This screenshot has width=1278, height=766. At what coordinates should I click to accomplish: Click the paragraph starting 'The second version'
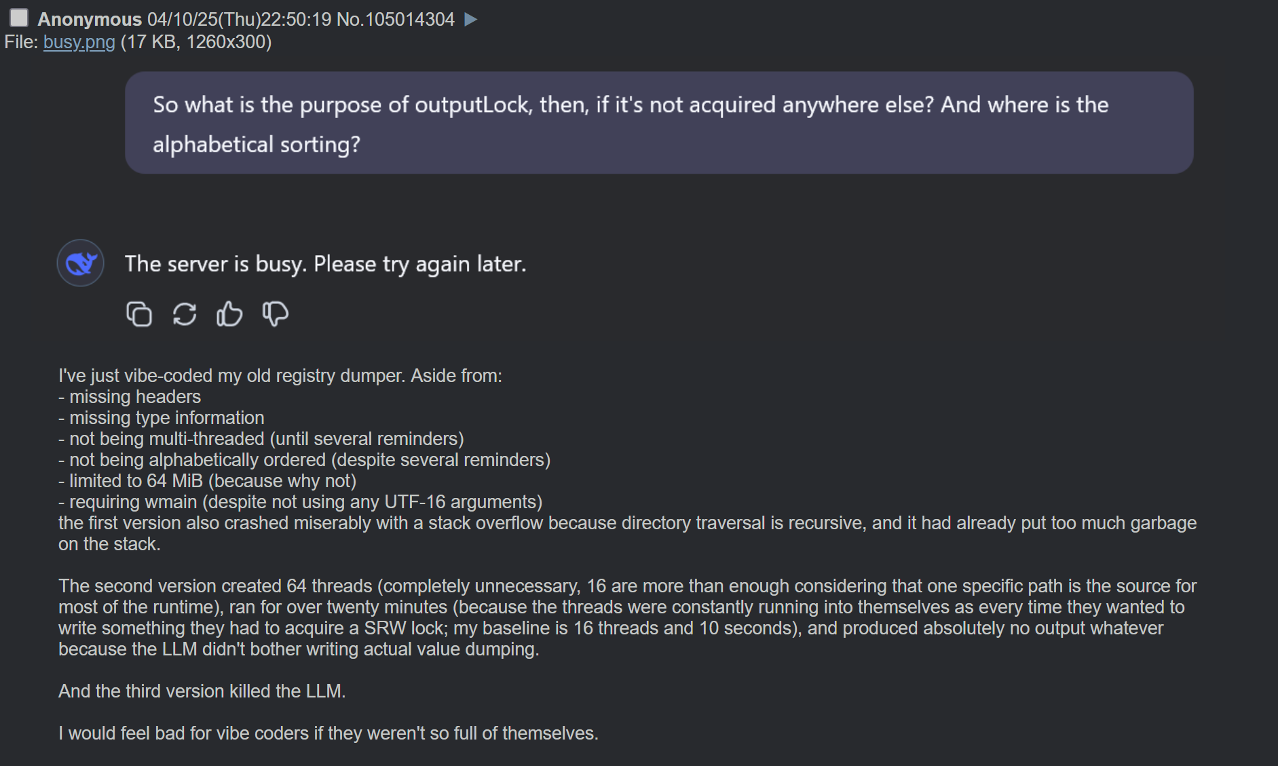(x=628, y=617)
